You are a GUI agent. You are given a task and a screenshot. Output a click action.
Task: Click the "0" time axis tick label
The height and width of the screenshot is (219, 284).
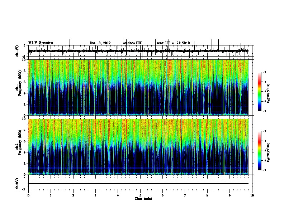(28, 195)
